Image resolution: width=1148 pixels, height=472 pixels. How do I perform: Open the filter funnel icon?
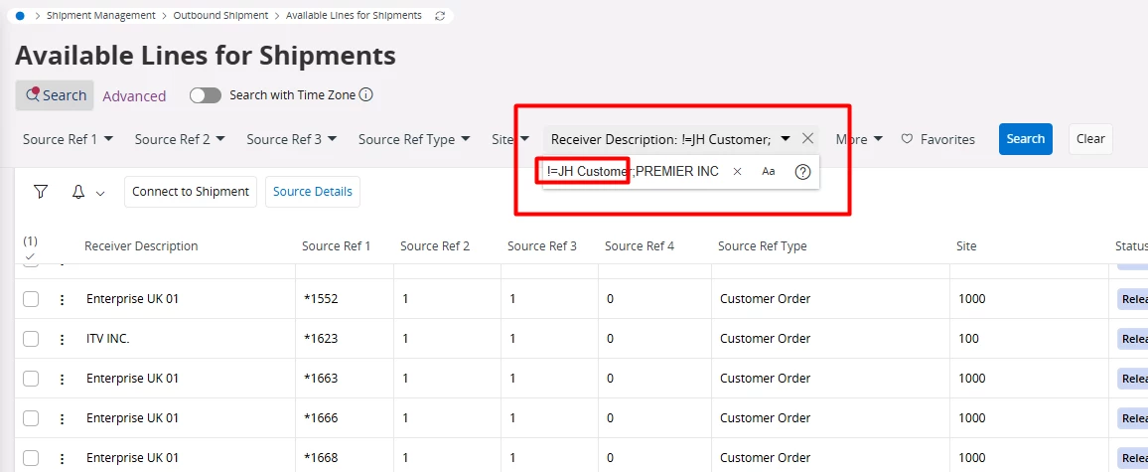pyautogui.click(x=41, y=192)
